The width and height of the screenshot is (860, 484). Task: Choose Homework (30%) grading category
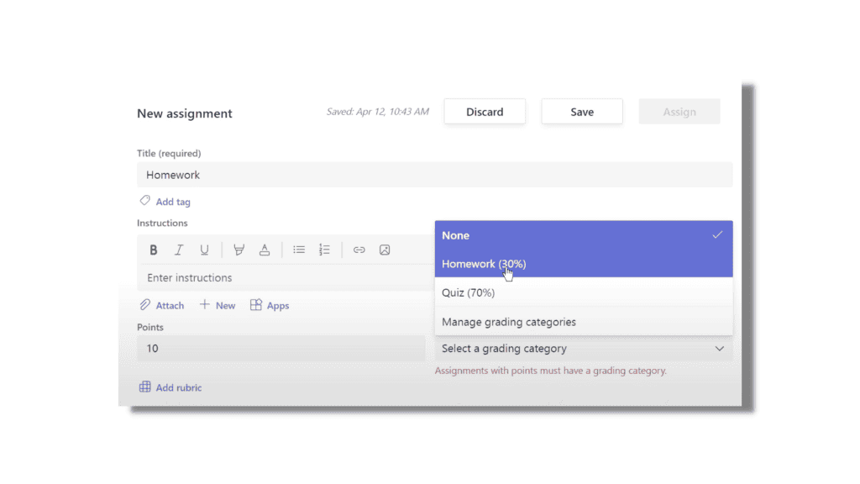(x=584, y=263)
